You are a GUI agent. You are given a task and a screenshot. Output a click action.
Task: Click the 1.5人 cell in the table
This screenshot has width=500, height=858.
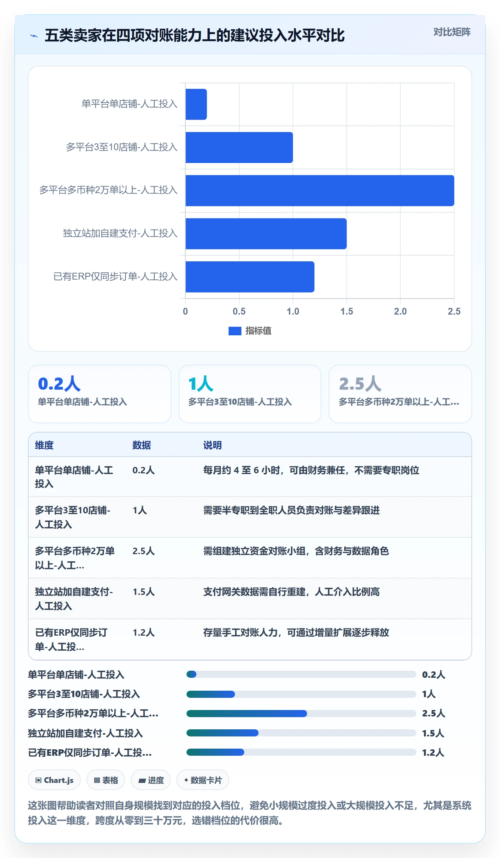(x=144, y=592)
